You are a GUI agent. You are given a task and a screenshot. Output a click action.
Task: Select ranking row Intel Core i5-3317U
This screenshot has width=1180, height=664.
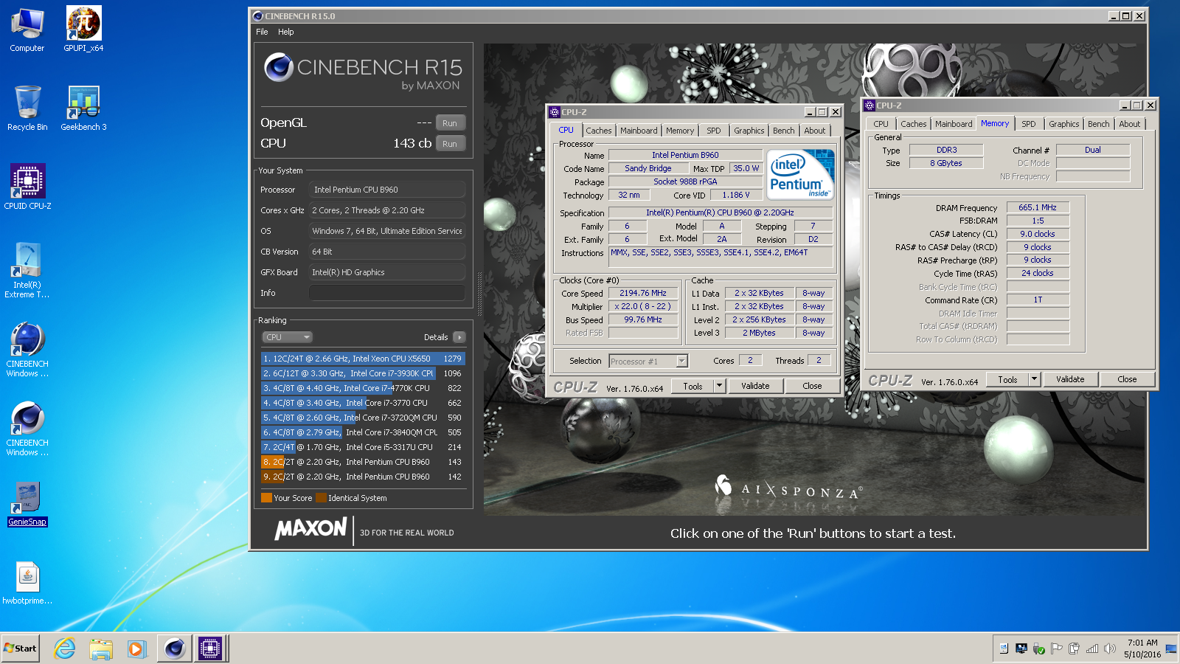[363, 447]
